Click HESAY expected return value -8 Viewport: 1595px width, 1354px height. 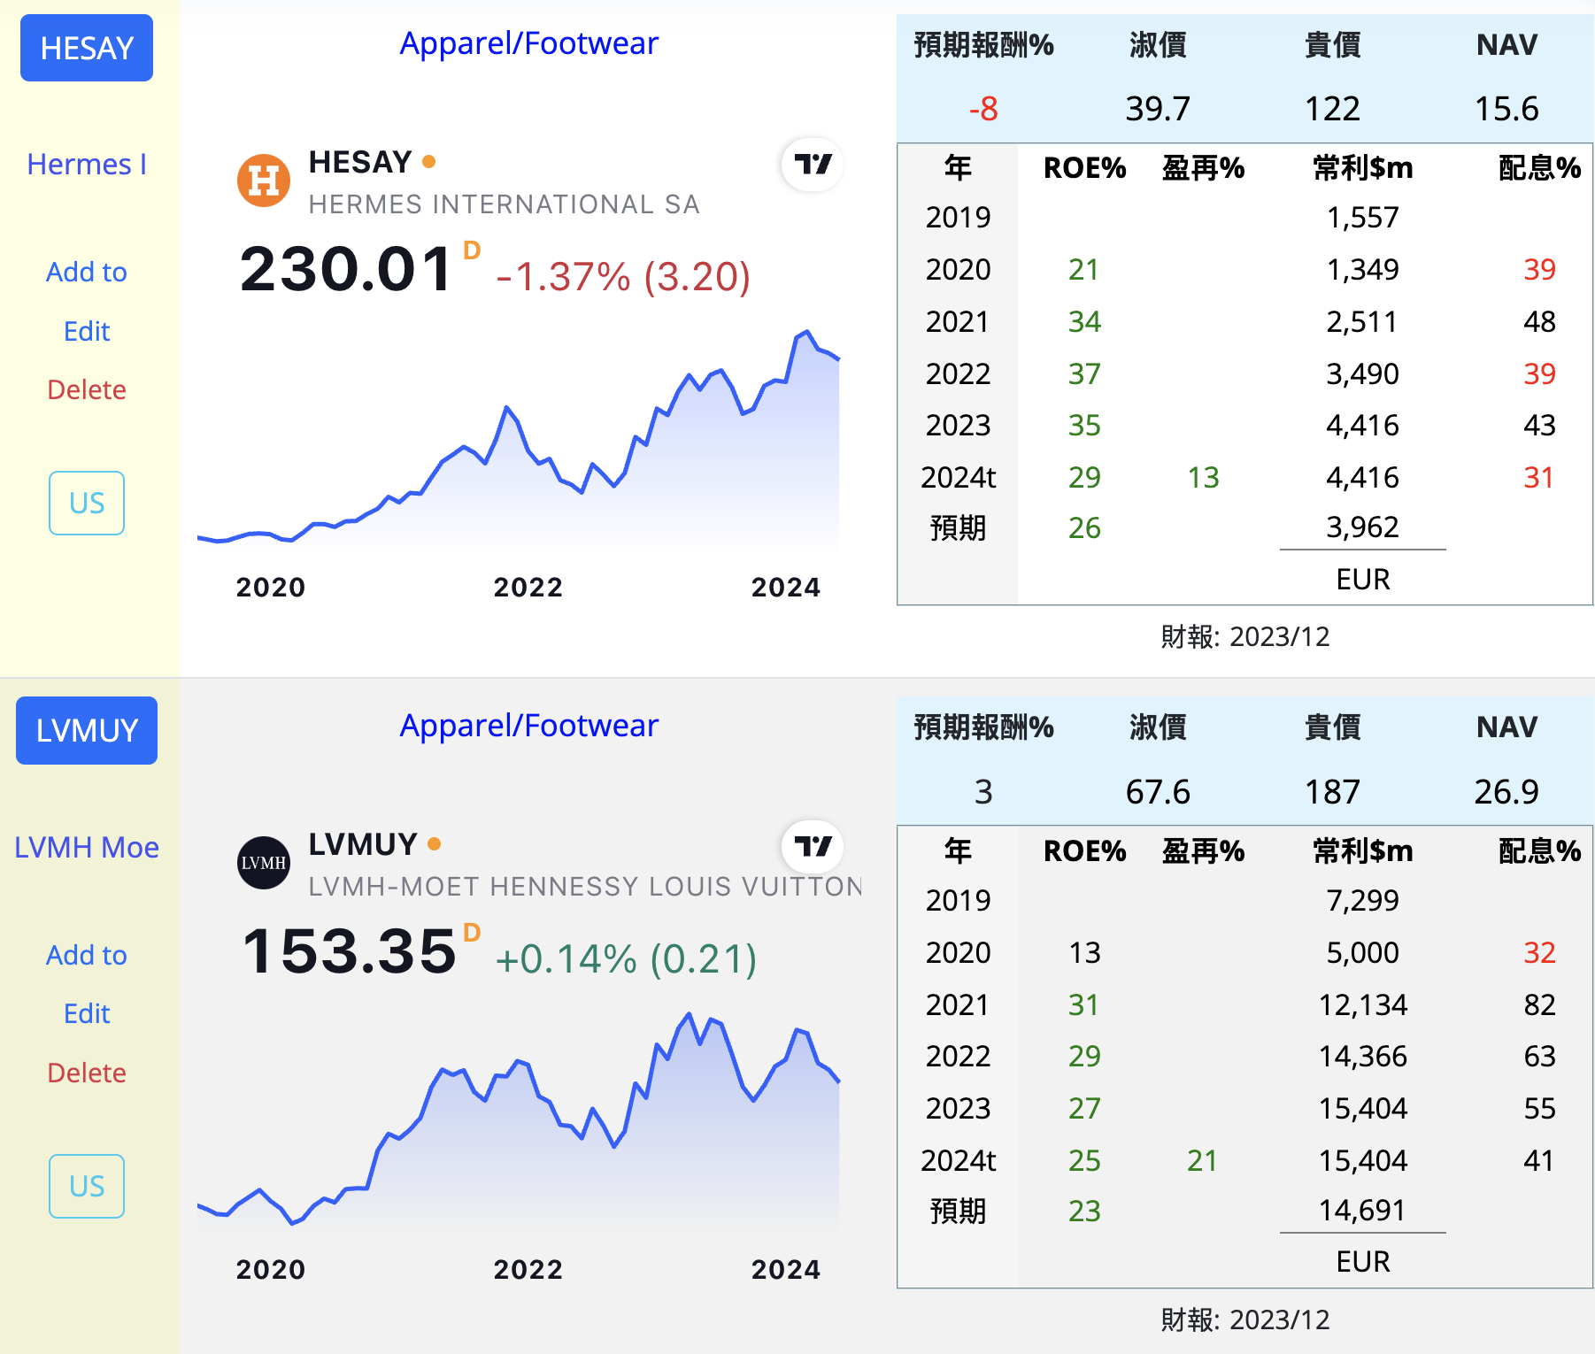click(x=983, y=109)
